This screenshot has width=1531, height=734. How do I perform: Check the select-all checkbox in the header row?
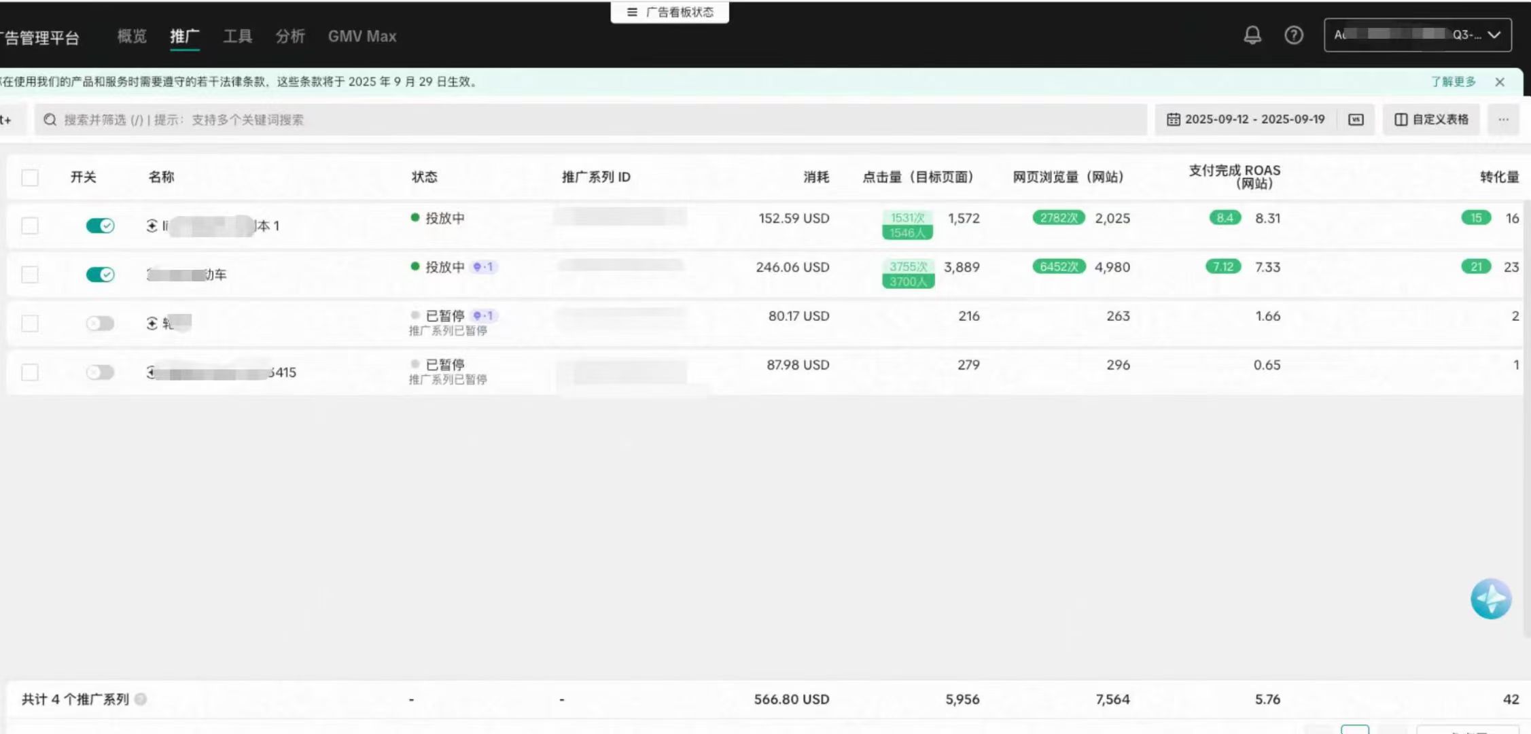click(x=30, y=177)
